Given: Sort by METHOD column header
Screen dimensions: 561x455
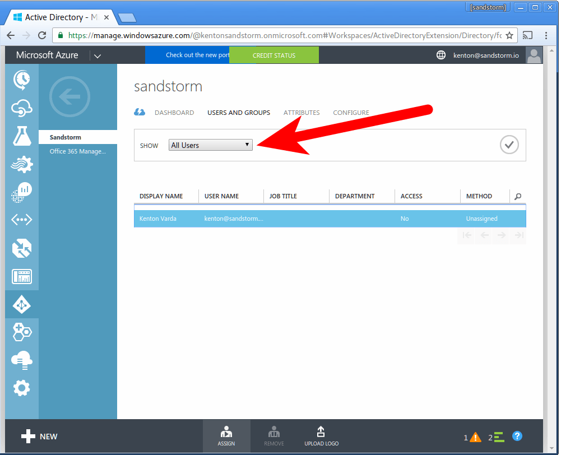Looking at the screenshot, I should coord(479,196).
